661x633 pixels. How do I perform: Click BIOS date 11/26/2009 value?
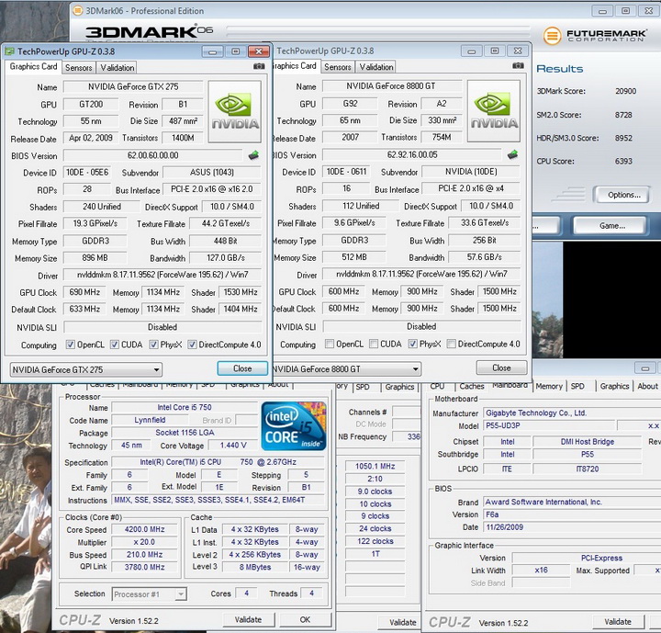tap(572, 527)
